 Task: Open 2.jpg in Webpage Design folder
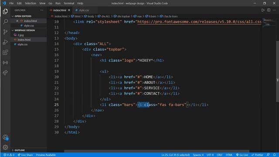pos(20,35)
